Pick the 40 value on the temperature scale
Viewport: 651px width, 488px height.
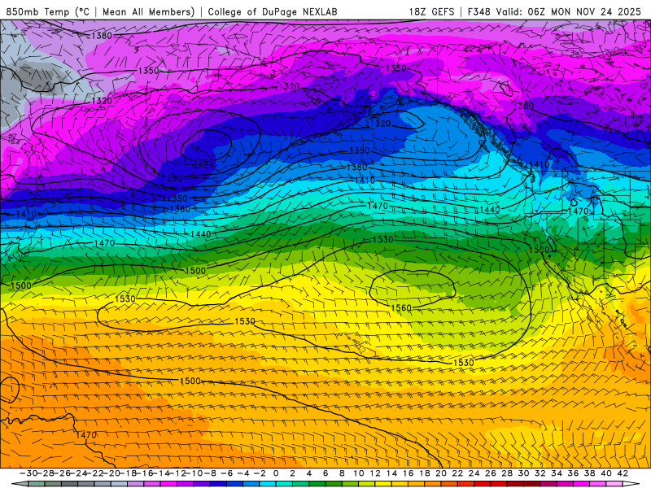click(x=605, y=473)
